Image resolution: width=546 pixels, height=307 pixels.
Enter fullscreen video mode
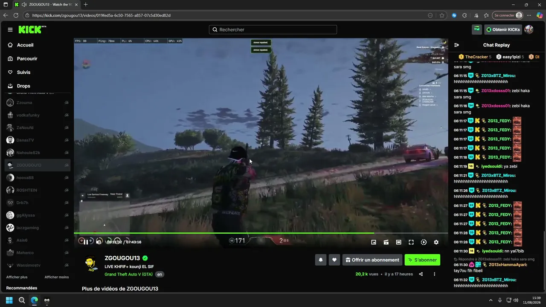pos(411,242)
